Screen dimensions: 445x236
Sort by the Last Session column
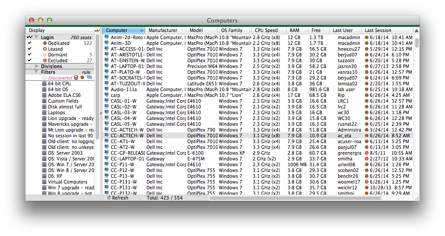[388, 30]
